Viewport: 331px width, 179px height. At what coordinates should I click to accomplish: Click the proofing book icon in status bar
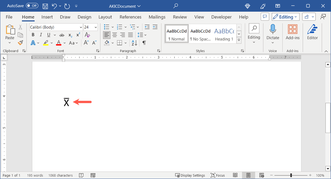tap(81, 175)
